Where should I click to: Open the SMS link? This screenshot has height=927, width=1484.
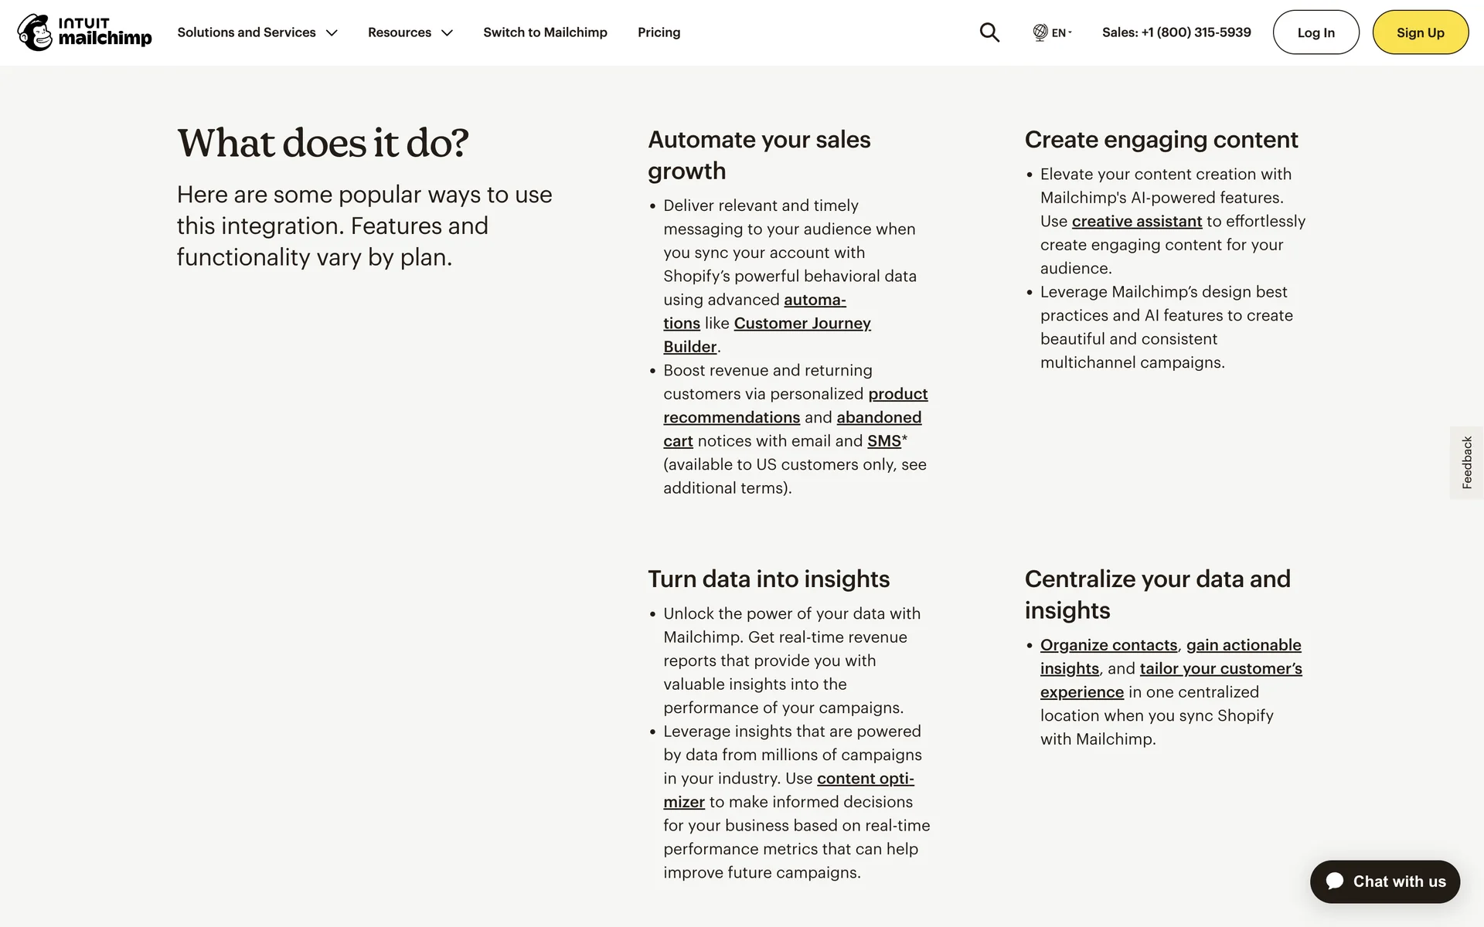(x=883, y=441)
